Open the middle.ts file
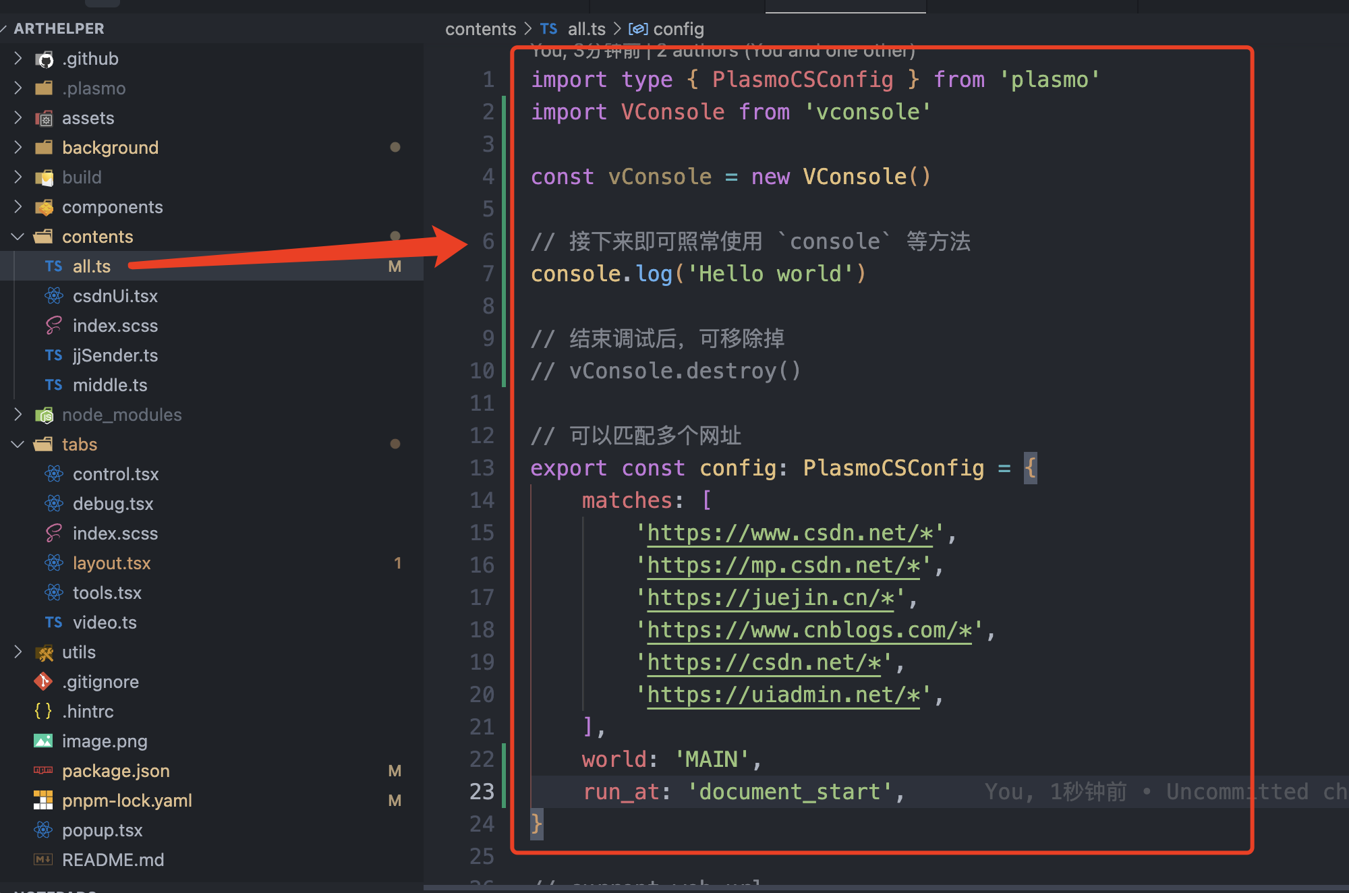 tap(110, 385)
